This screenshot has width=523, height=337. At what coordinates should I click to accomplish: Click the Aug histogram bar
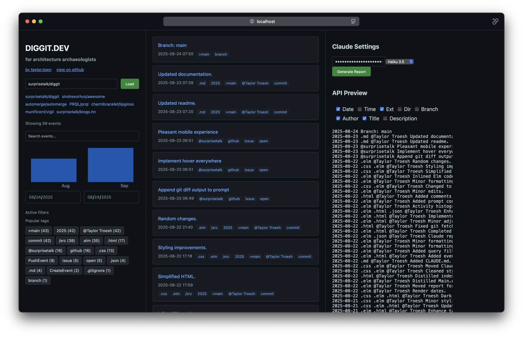pos(54,170)
